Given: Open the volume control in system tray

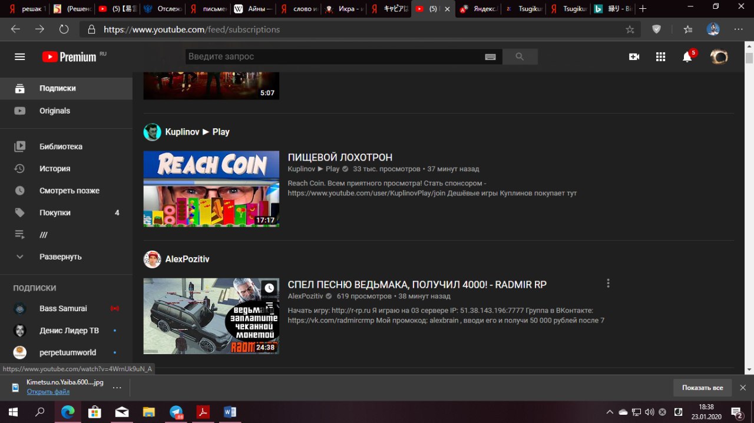Looking at the screenshot, I should 649,412.
